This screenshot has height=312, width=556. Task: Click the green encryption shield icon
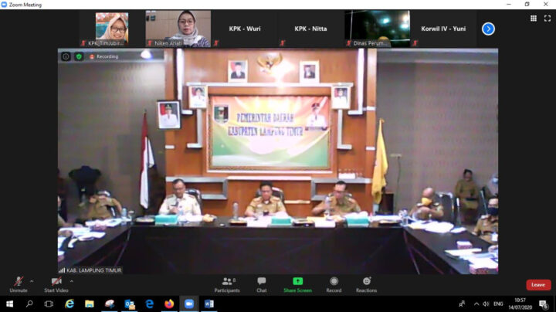coord(79,56)
